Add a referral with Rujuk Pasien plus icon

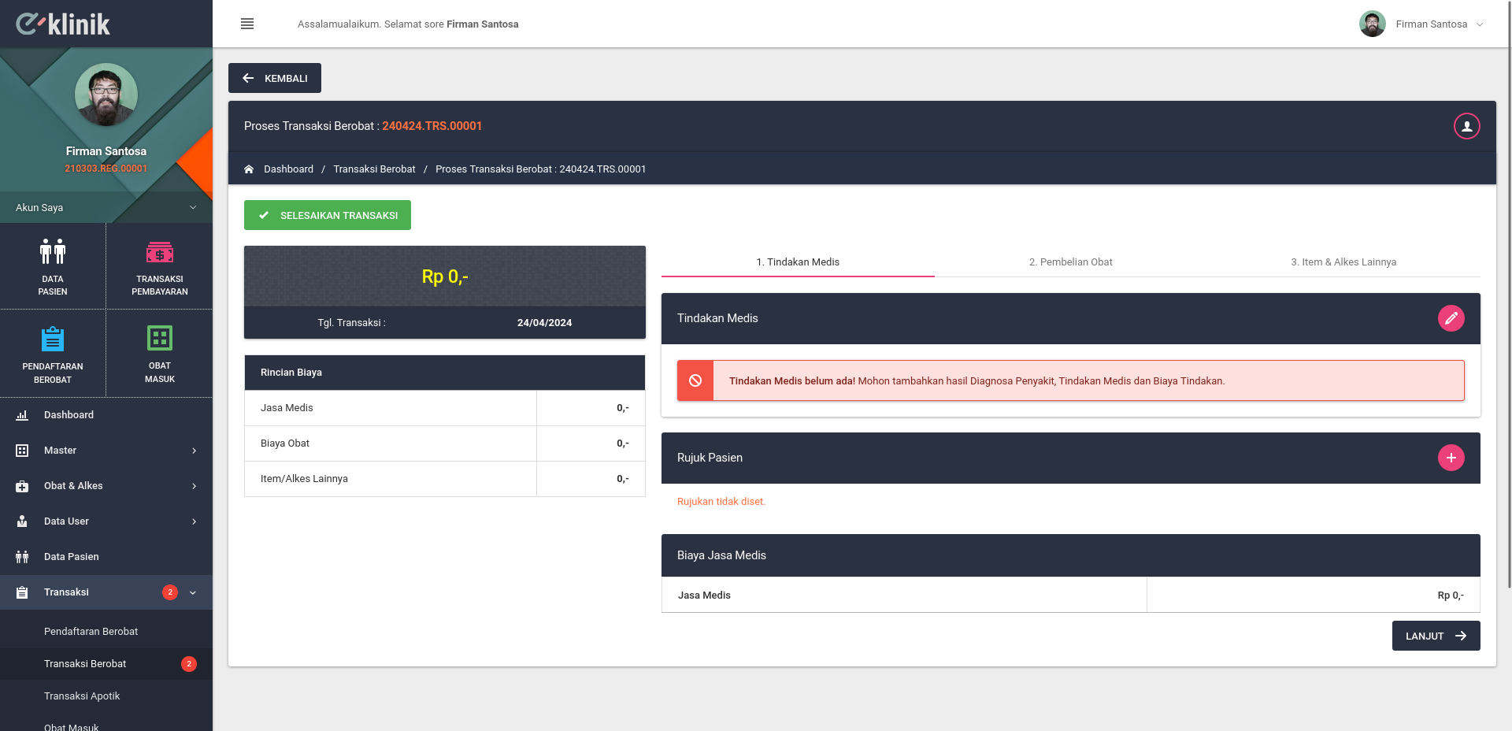pyautogui.click(x=1451, y=458)
